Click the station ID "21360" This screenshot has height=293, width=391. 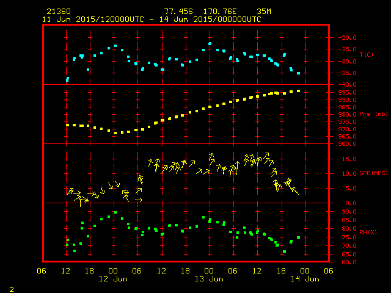(59, 12)
